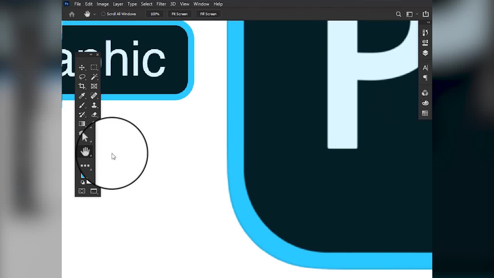Open the Paragraph panel
Image resolution: width=494 pixels, height=278 pixels.
(x=425, y=78)
